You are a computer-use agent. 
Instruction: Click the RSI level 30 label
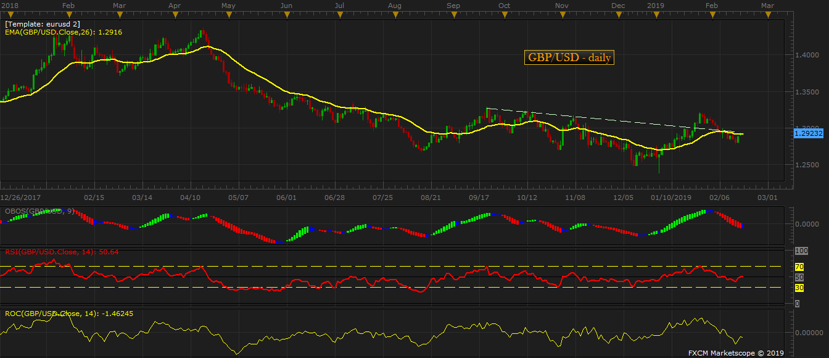tap(798, 288)
